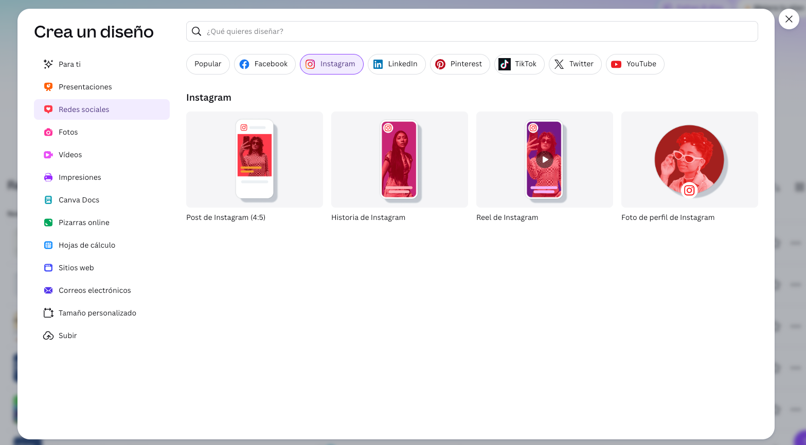Open Hojas de cálculo label
Image resolution: width=806 pixels, height=445 pixels.
coord(87,245)
